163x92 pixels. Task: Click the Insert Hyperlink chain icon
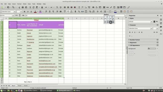pos(107,7)
